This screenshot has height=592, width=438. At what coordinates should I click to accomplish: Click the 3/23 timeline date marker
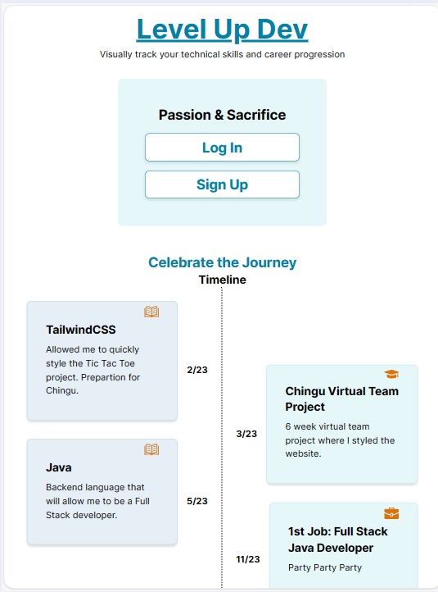(246, 434)
